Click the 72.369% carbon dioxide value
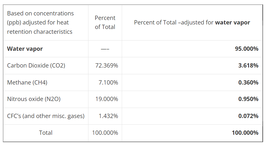The image size is (267, 147). (x=107, y=65)
